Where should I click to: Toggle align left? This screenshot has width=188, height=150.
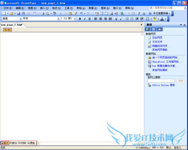[x=96, y=19]
